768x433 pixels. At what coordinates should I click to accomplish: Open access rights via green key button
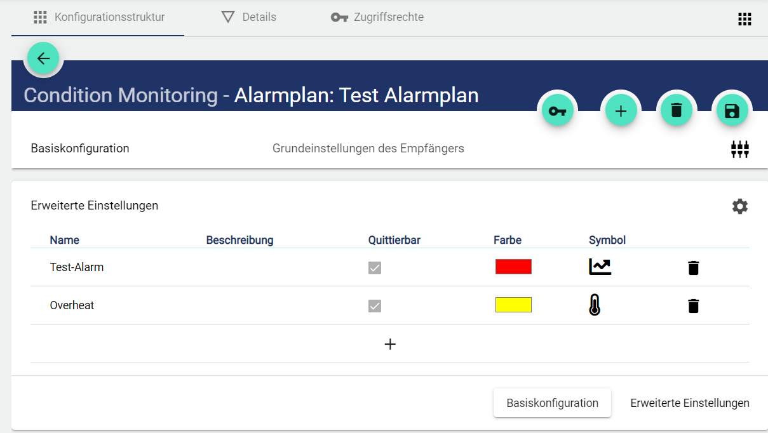tap(557, 111)
